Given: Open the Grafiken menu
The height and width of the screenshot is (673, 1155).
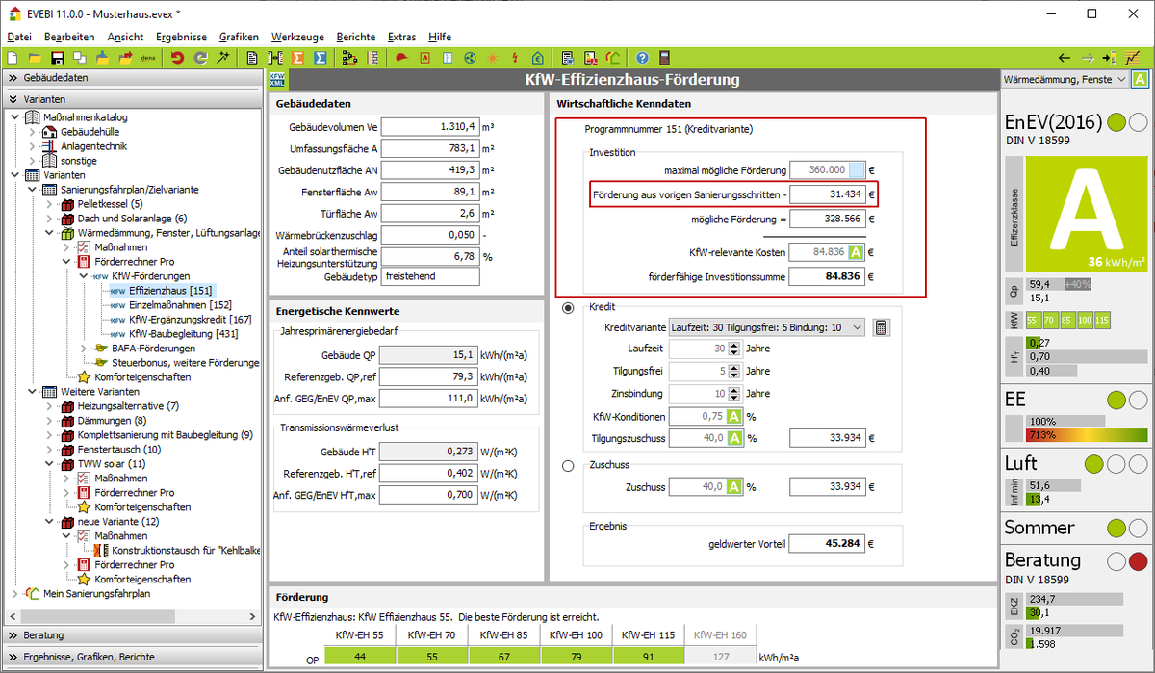Looking at the screenshot, I should (x=240, y=37).
